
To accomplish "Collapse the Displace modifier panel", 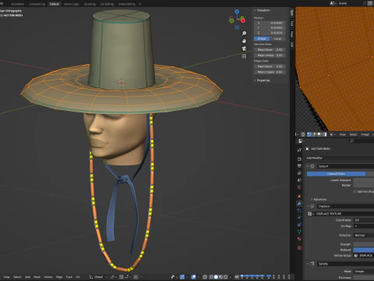I will click(x=308, y=206).
